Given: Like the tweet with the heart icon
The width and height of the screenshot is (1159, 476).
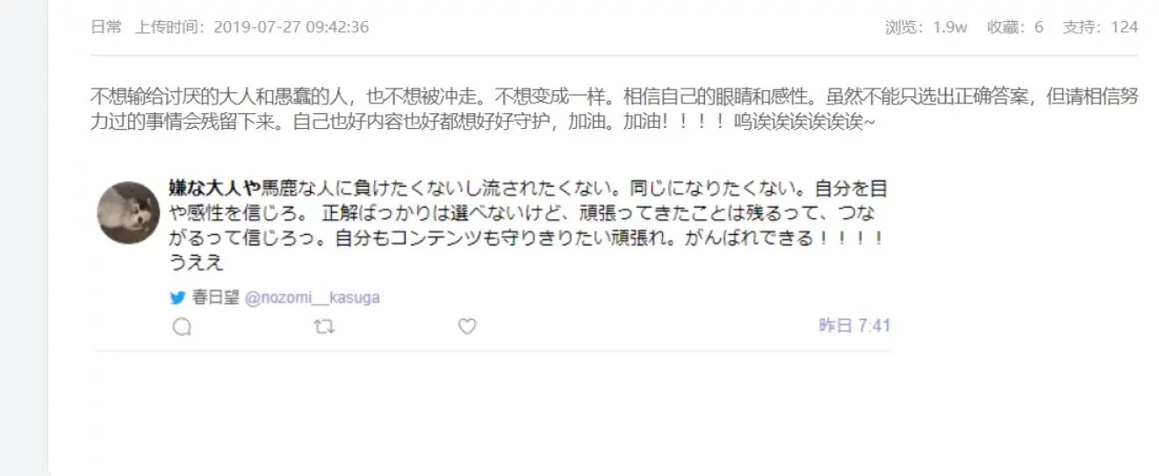Looking at the screenshot, I should pos(467,327).
